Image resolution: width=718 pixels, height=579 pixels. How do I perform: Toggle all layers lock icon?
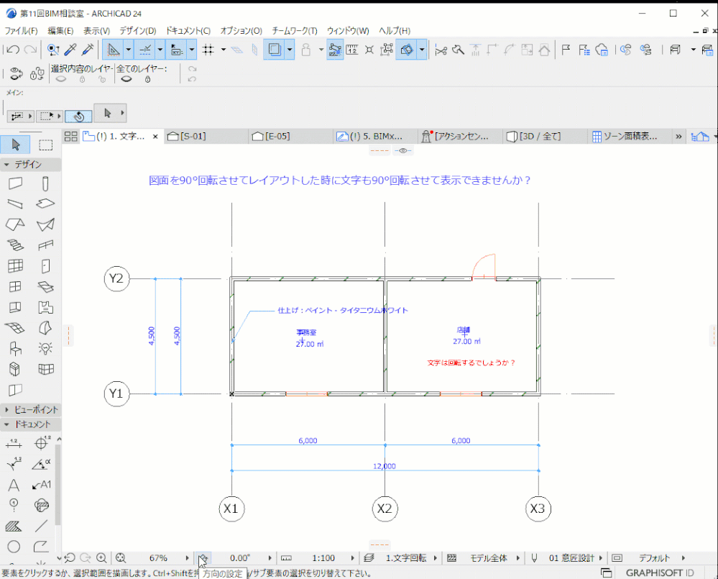147,79
